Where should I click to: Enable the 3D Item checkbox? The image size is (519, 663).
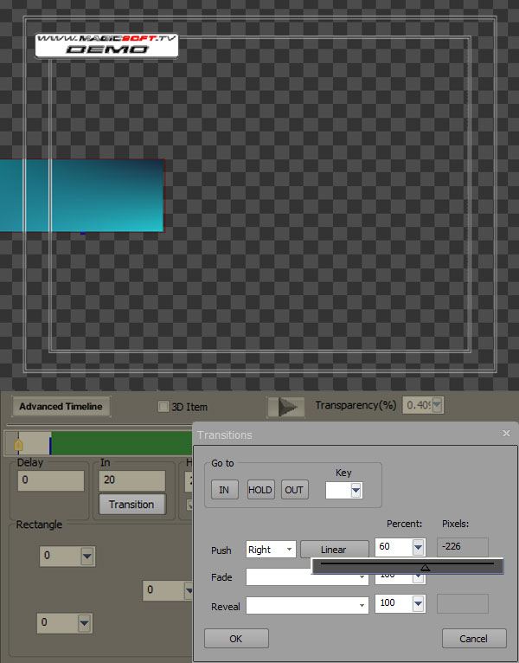tap(163, 406)
